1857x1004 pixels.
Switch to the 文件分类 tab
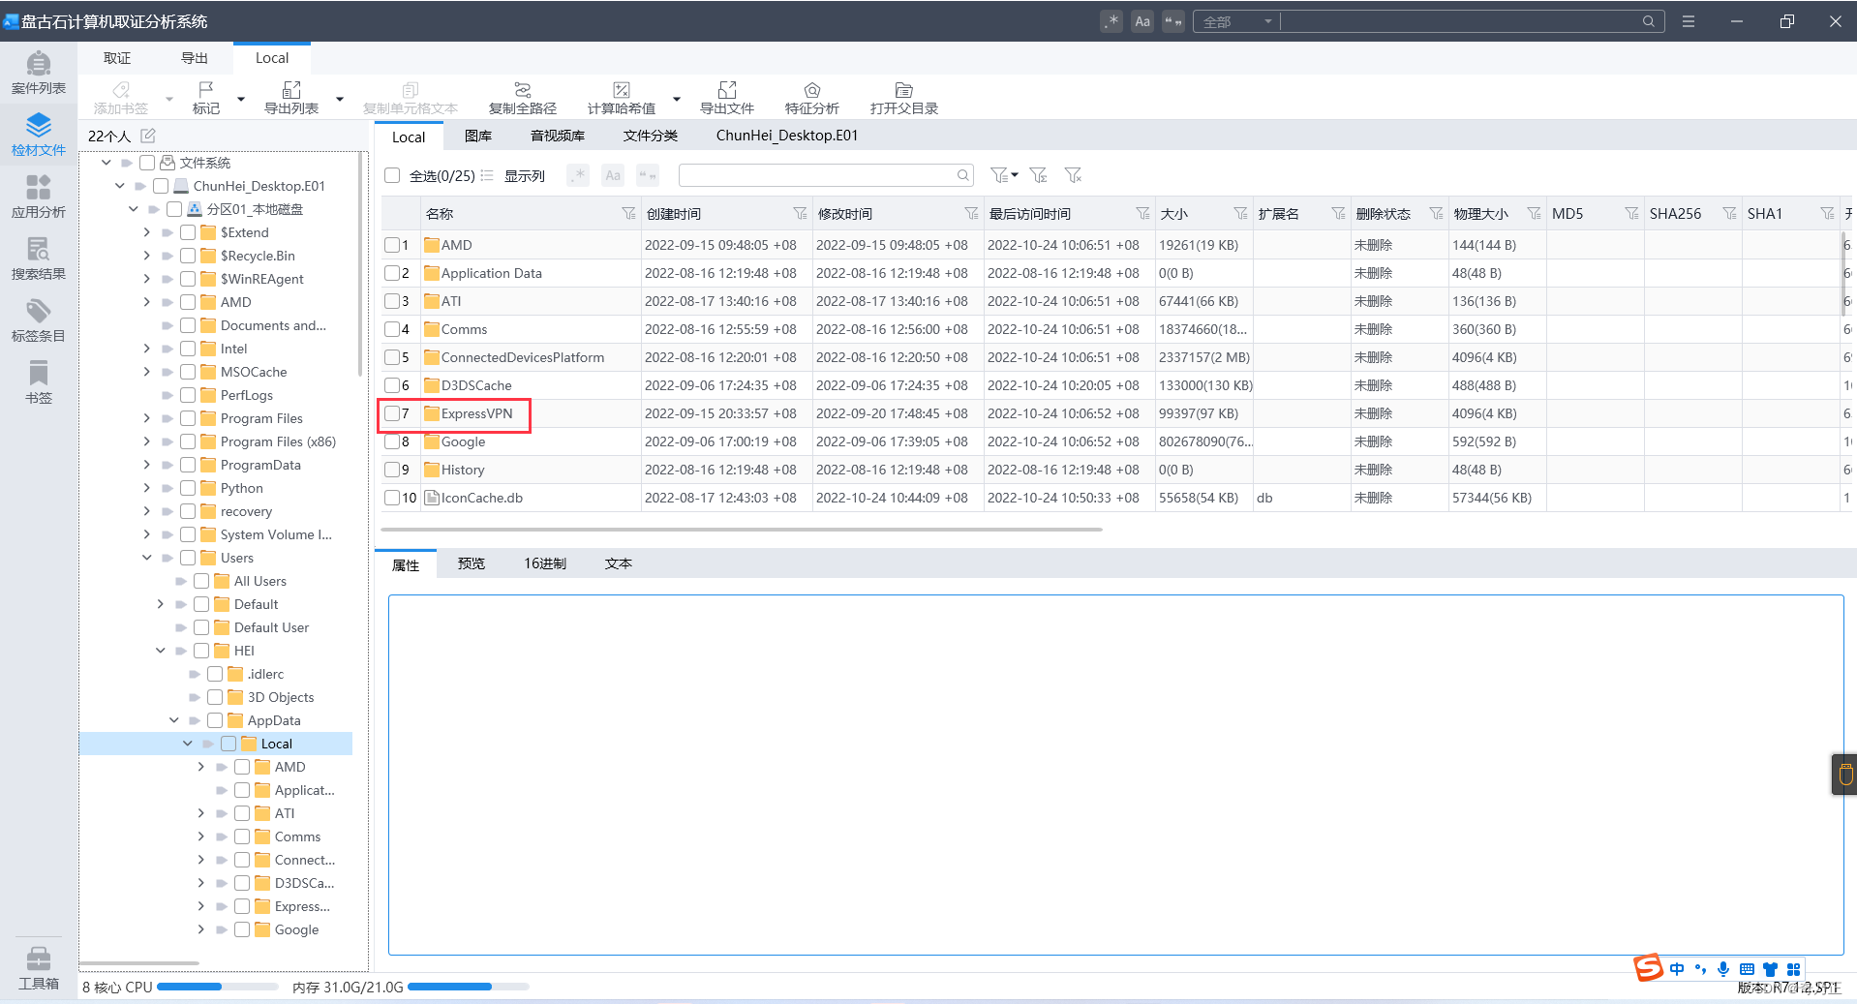651,136
